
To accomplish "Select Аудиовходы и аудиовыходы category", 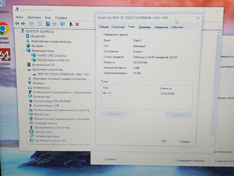I will point(51,42).
